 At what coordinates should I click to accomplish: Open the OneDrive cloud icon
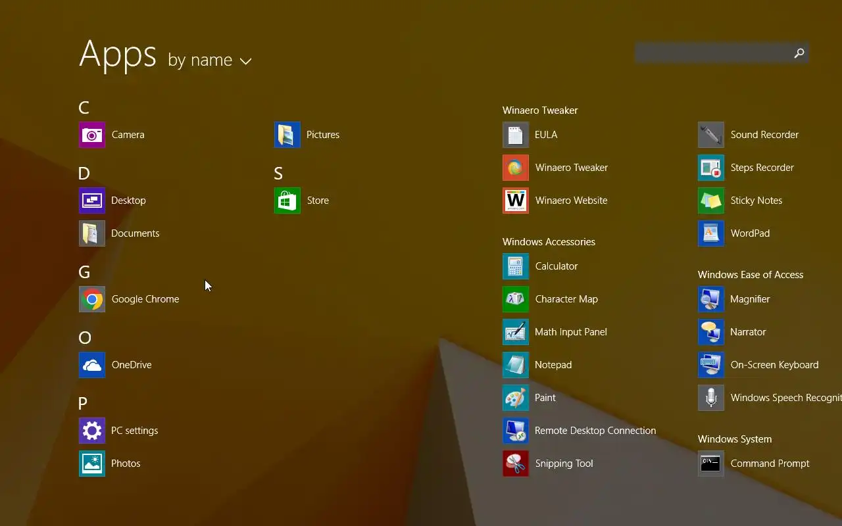pos(92,365)
